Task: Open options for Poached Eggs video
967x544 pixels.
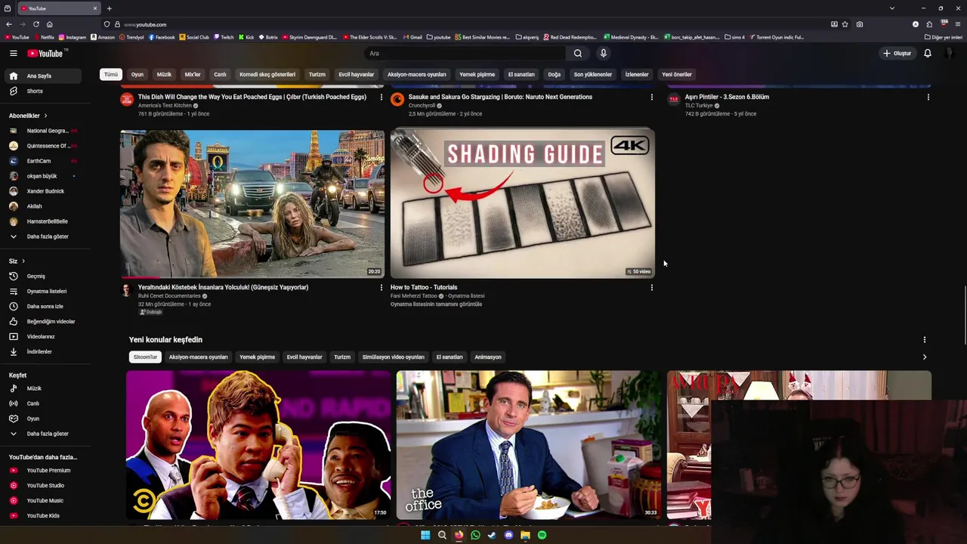Action: 382,97
